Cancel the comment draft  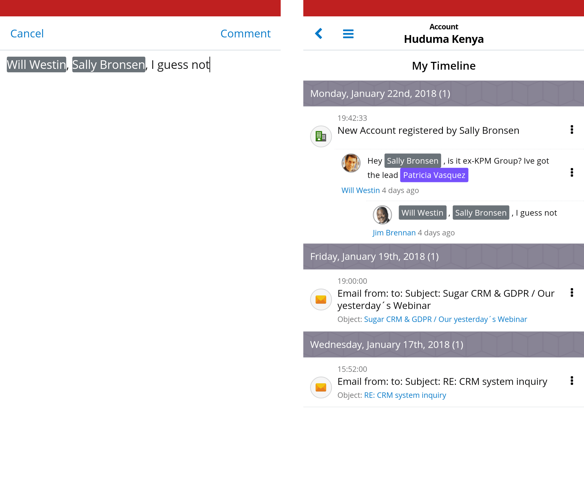[x=27, y=34]
